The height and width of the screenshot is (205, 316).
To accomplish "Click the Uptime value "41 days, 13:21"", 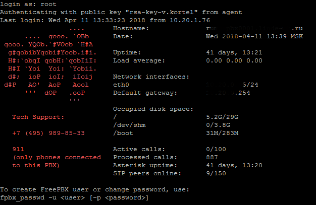I will point(234,52).
